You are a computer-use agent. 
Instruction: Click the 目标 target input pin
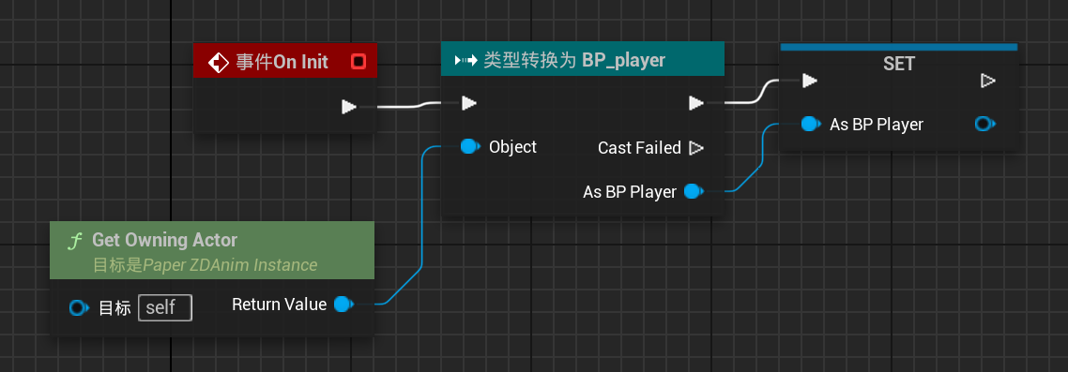79,308
